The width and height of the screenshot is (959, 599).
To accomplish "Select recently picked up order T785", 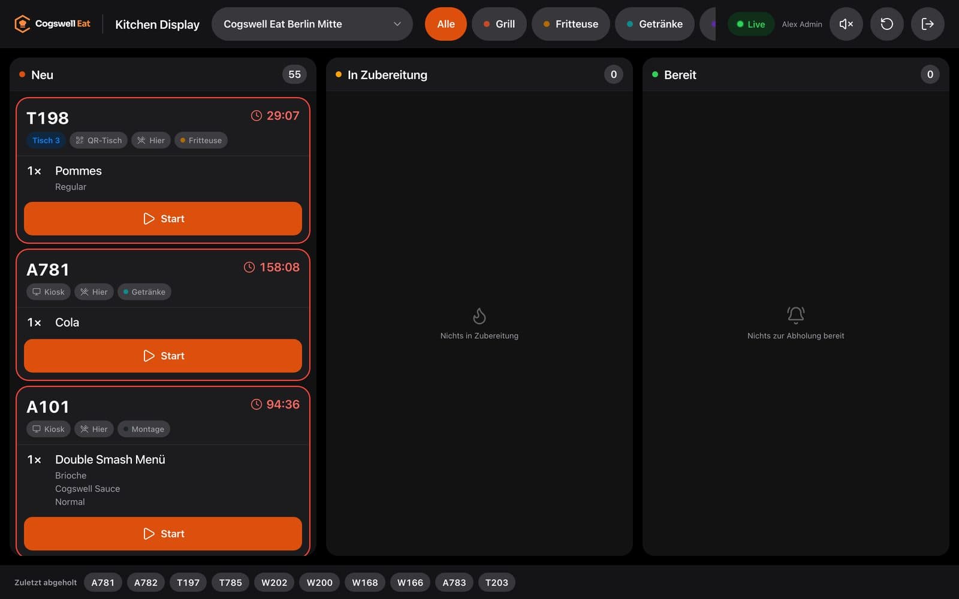I will 231,582.
